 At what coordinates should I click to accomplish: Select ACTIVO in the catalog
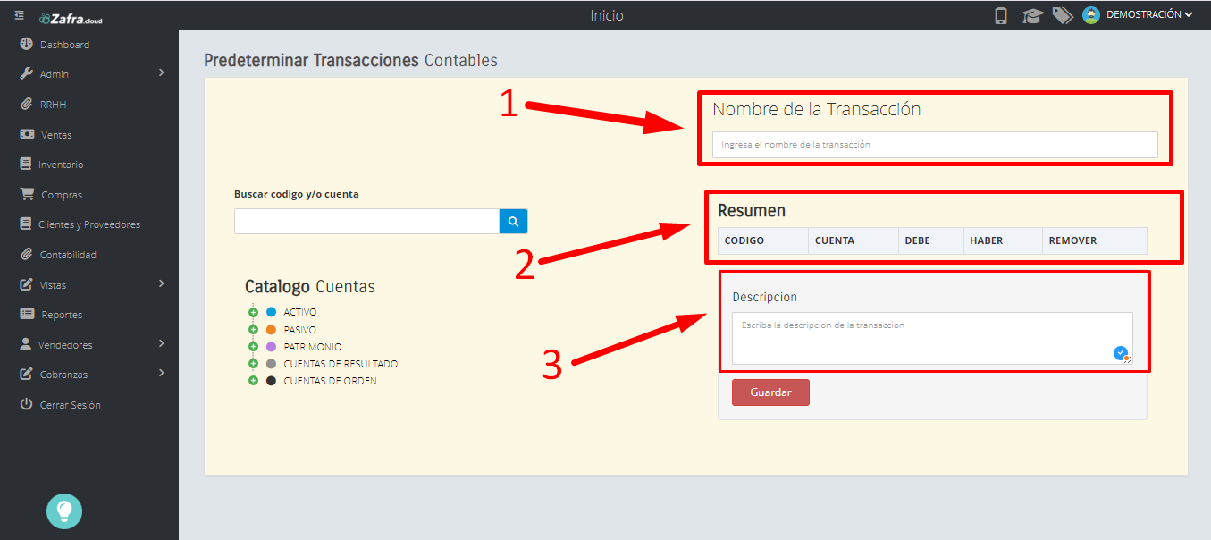[300, 313]
